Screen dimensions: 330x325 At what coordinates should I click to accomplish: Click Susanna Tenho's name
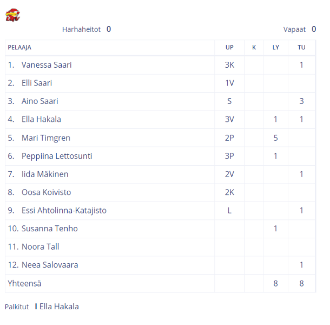[x=50, y=229]
